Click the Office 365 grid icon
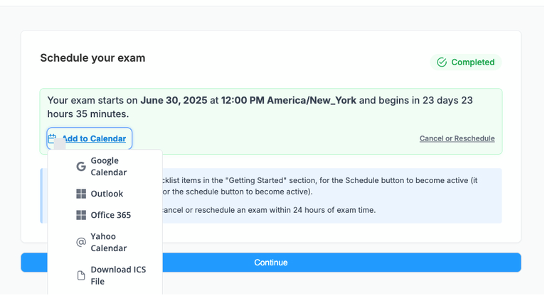This screenshot has height=298, width=557. (81, 215)
